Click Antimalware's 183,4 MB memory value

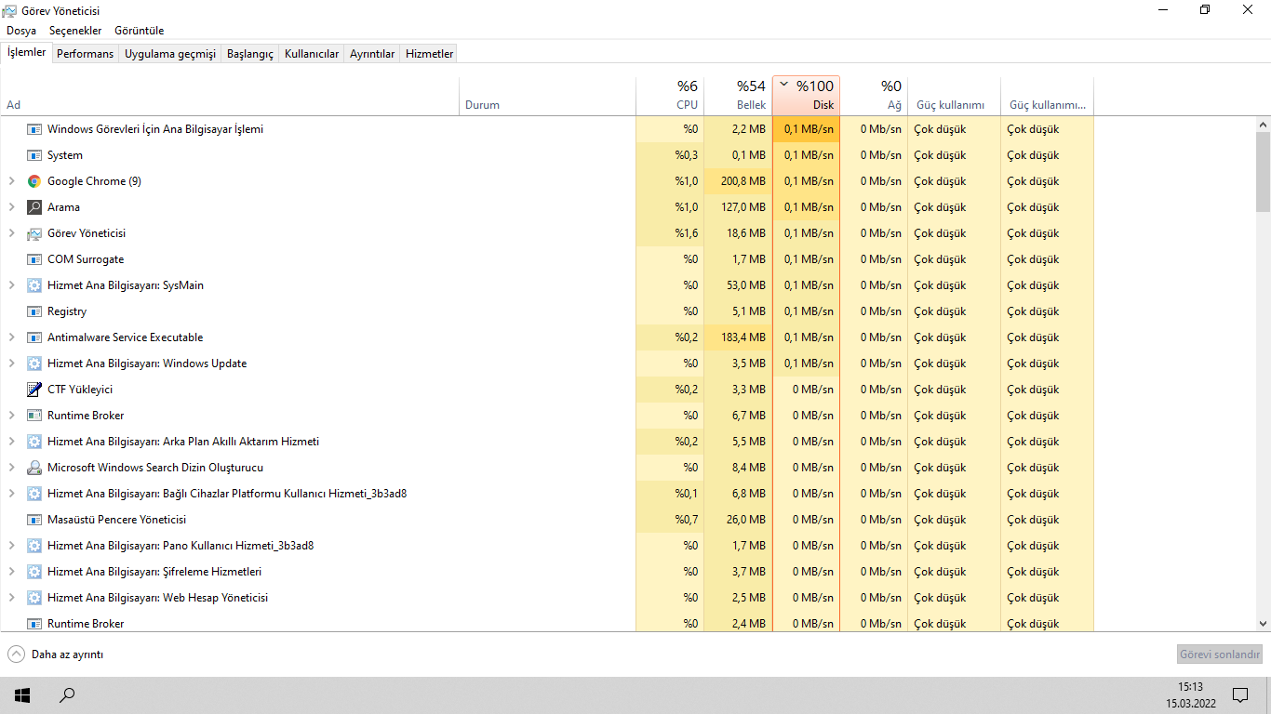[x=742, y=337]
